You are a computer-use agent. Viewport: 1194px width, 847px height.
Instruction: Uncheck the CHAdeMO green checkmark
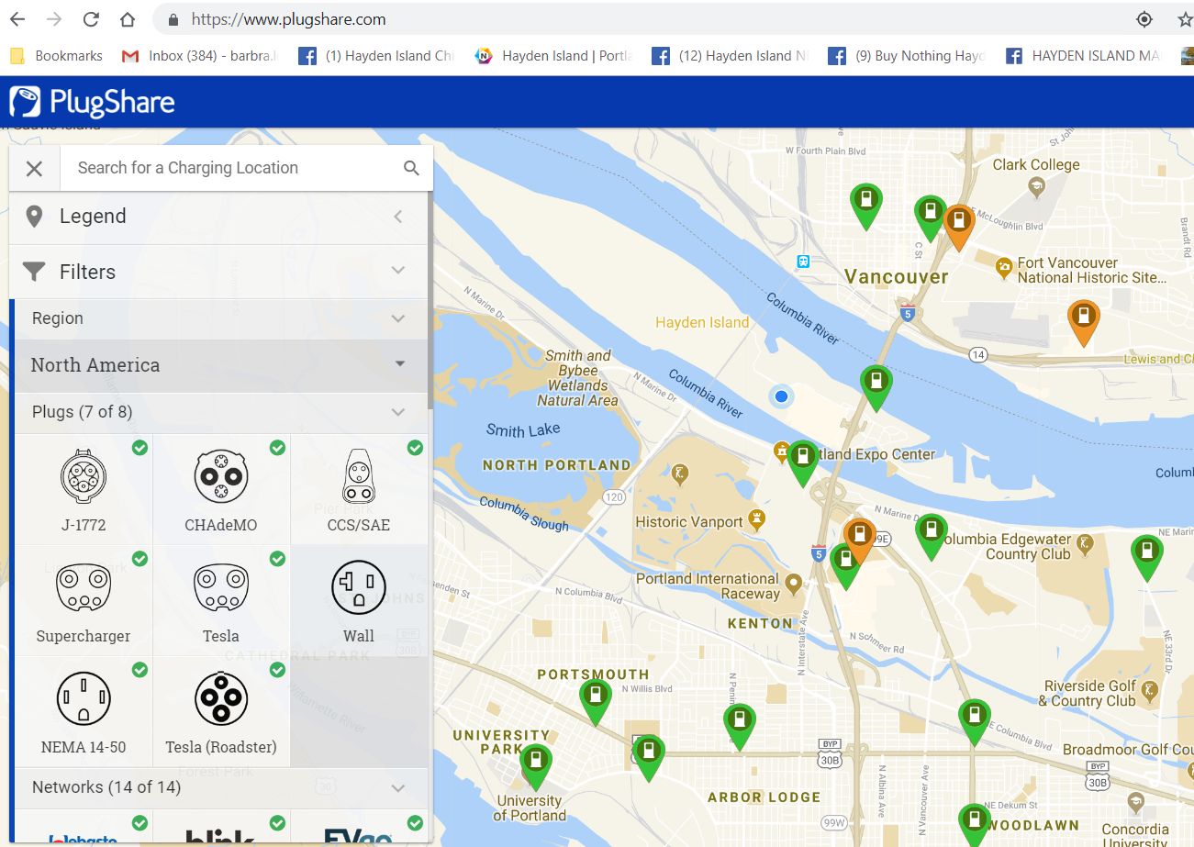277,448
